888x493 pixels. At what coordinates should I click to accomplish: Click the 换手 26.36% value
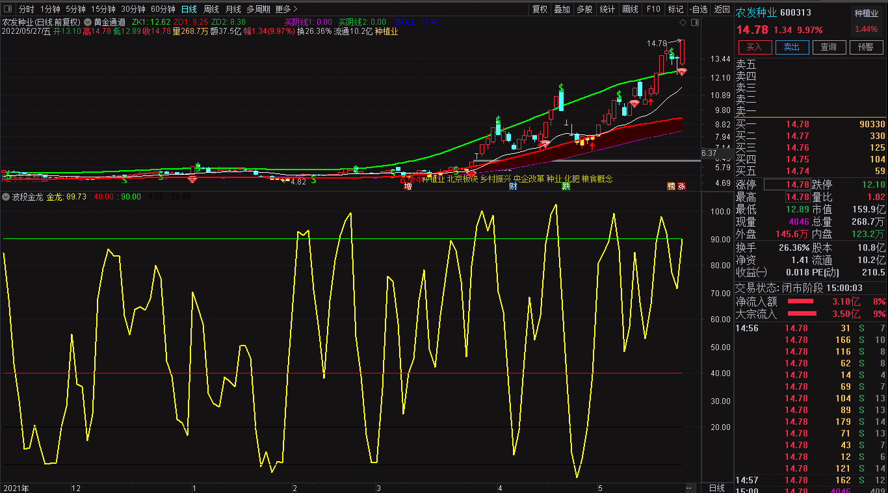pos(794,247)
